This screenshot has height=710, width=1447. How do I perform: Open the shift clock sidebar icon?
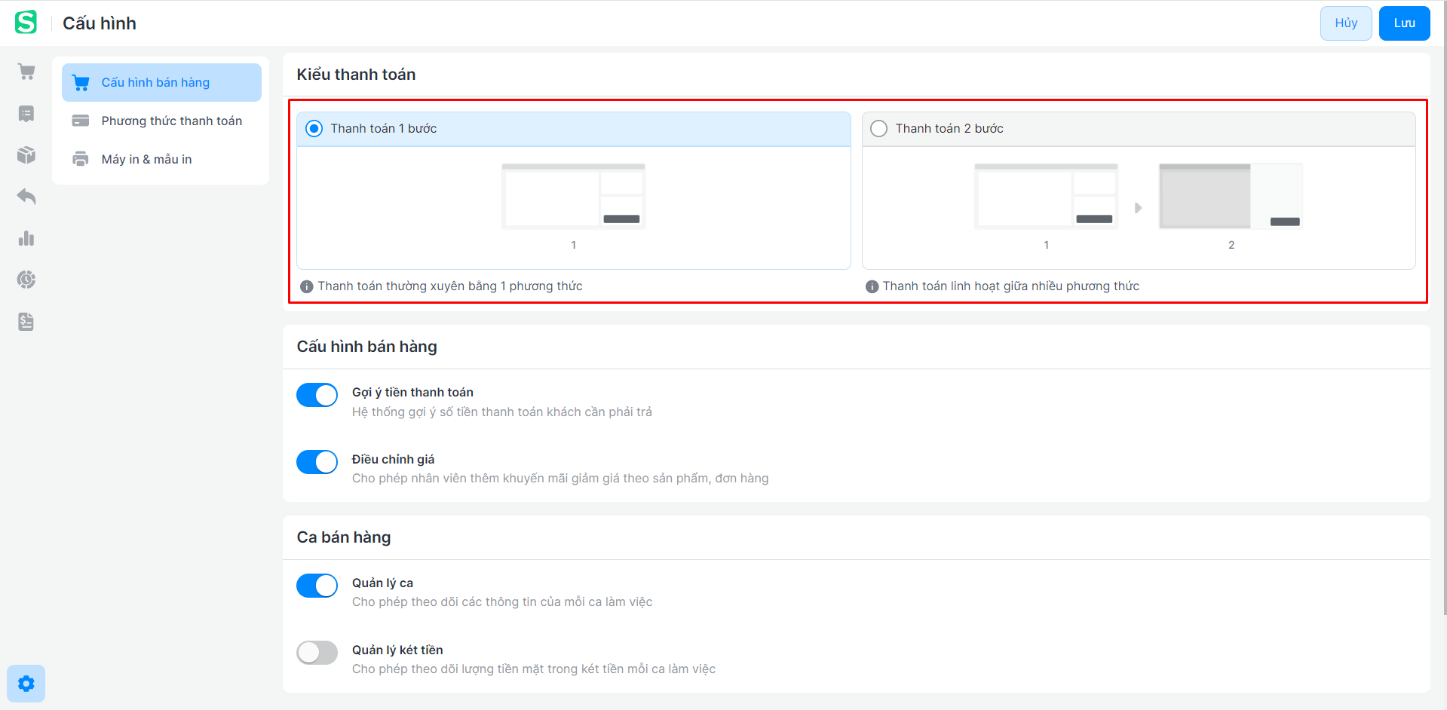(x=26, y=280)
